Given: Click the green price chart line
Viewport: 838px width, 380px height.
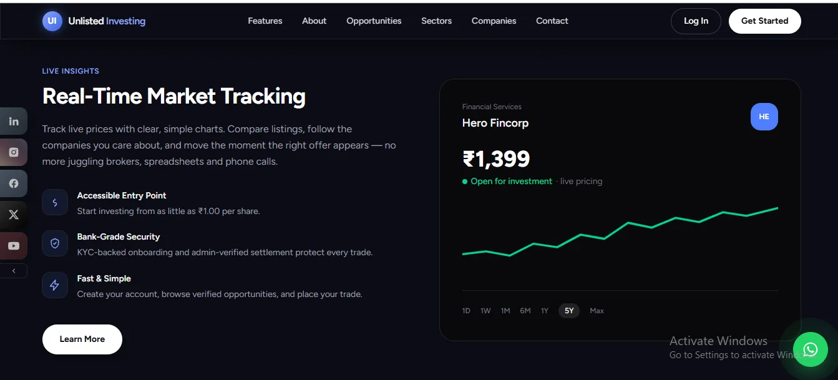Looking at the screenshot, I should point(620,231).
